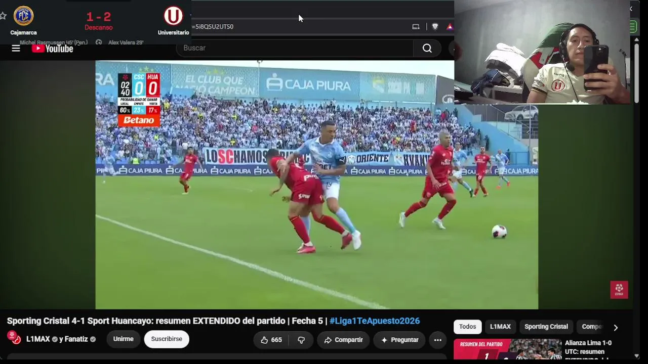Select the L1MAX filter chip
The image size is (648, 364).
(500, 327)
